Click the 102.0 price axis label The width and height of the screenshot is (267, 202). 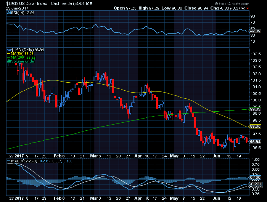(x=256, y=74)
